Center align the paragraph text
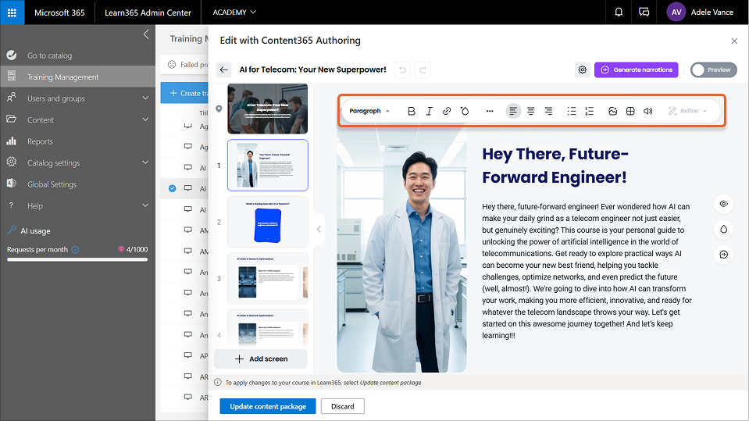 530,111
